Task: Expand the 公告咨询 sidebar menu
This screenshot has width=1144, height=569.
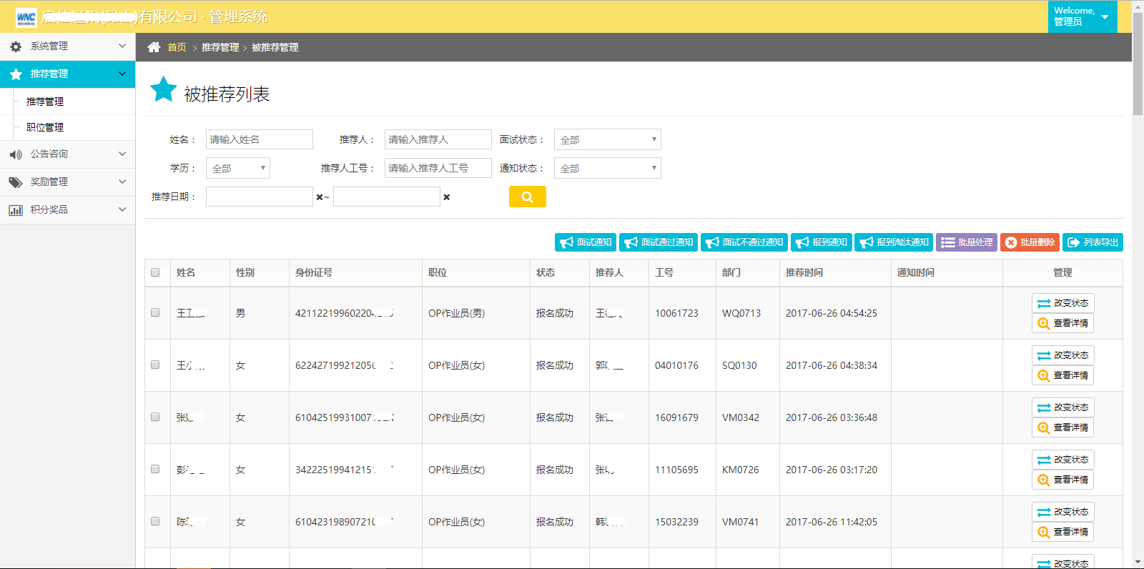Action: [67, 154]
